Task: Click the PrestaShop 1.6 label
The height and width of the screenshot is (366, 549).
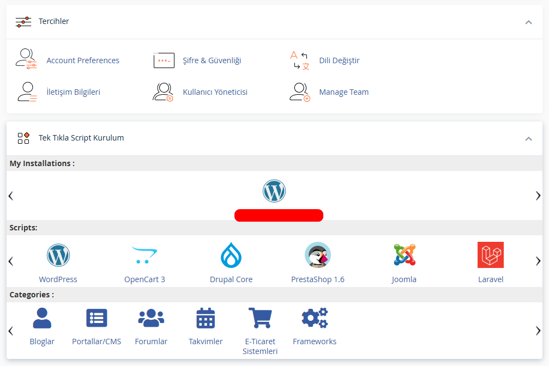Action: [317, 279]
